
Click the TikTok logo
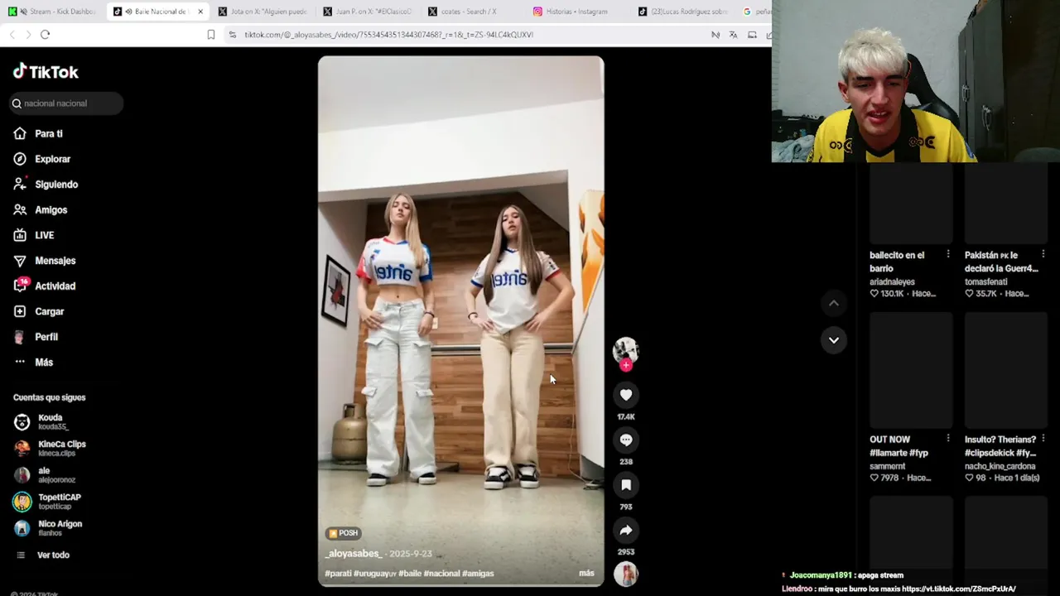[x=46, y=72]
